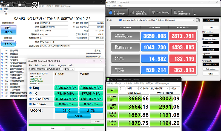Image resolution: width=221 pixels, height=131 pixels.
Task: Open AS SSD drive selection dropdown
Action: click(46, 69)
